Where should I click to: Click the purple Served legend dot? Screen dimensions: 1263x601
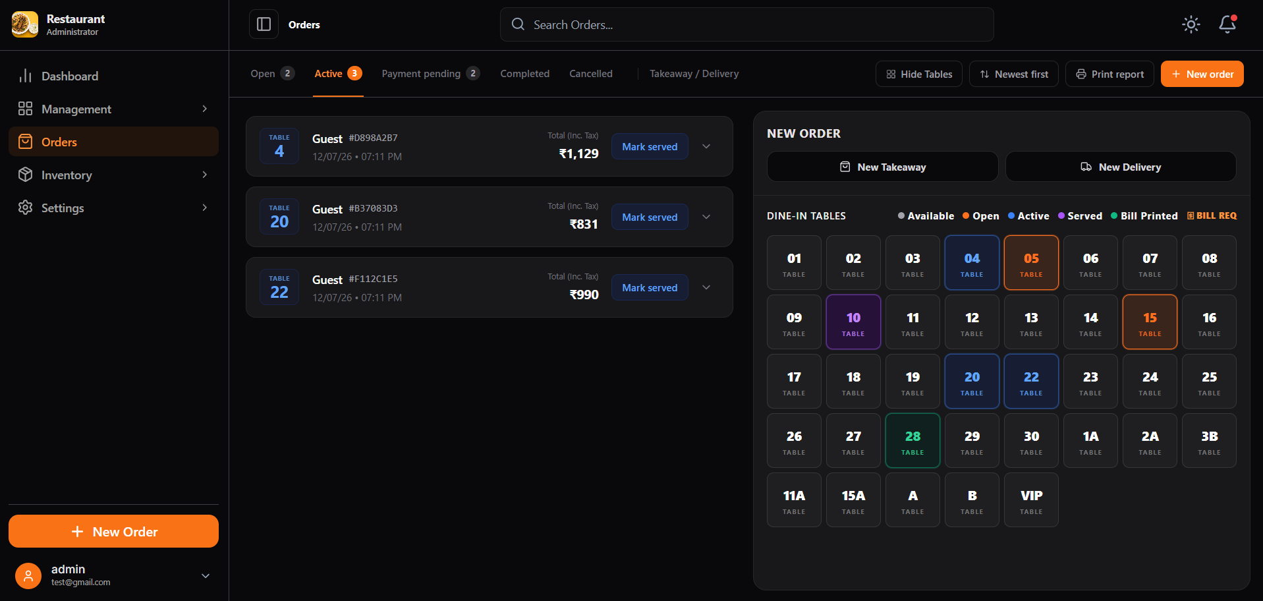pyautogui.click(x=1061, y=215)
